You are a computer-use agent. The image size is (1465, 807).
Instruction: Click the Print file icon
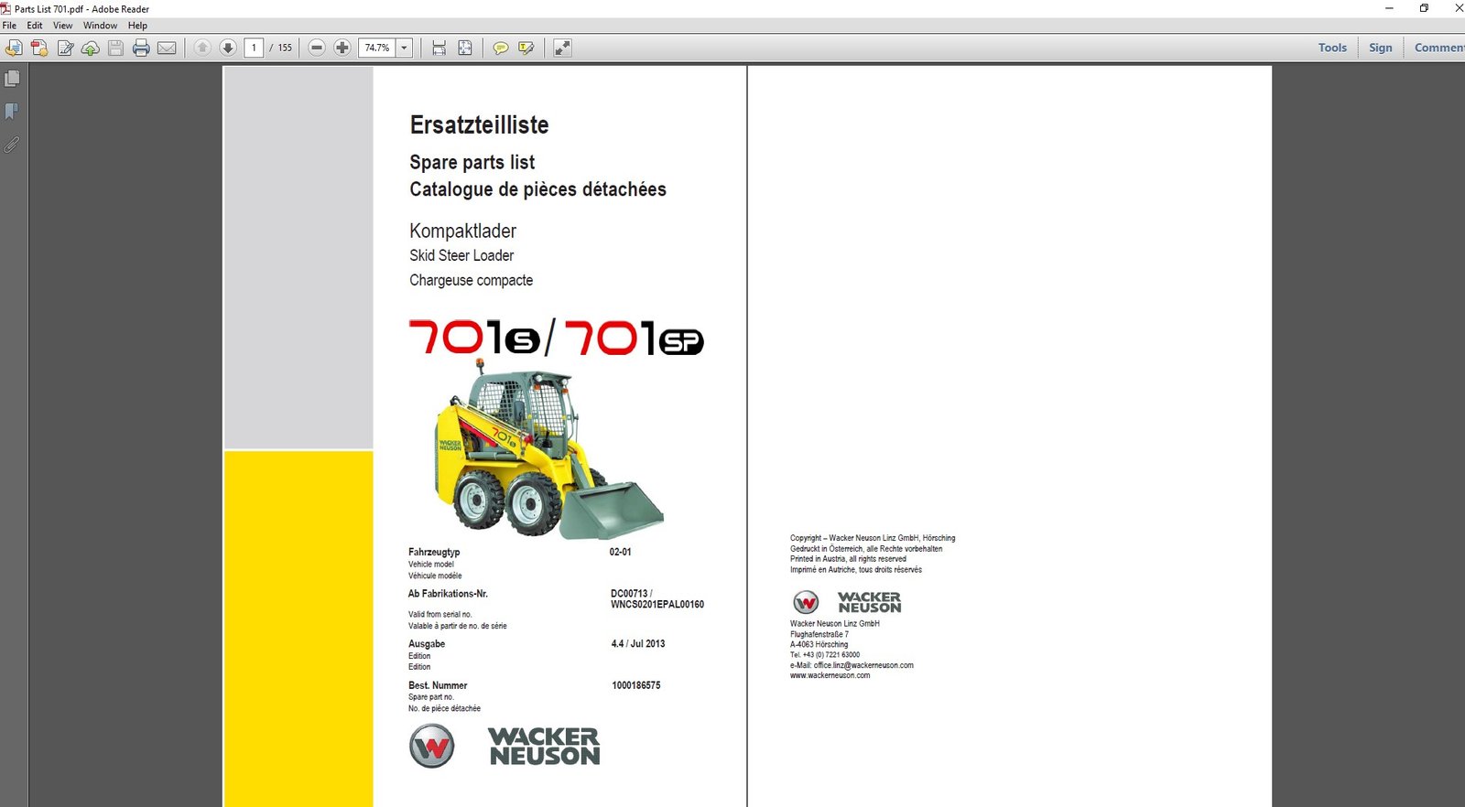point(141,48)
